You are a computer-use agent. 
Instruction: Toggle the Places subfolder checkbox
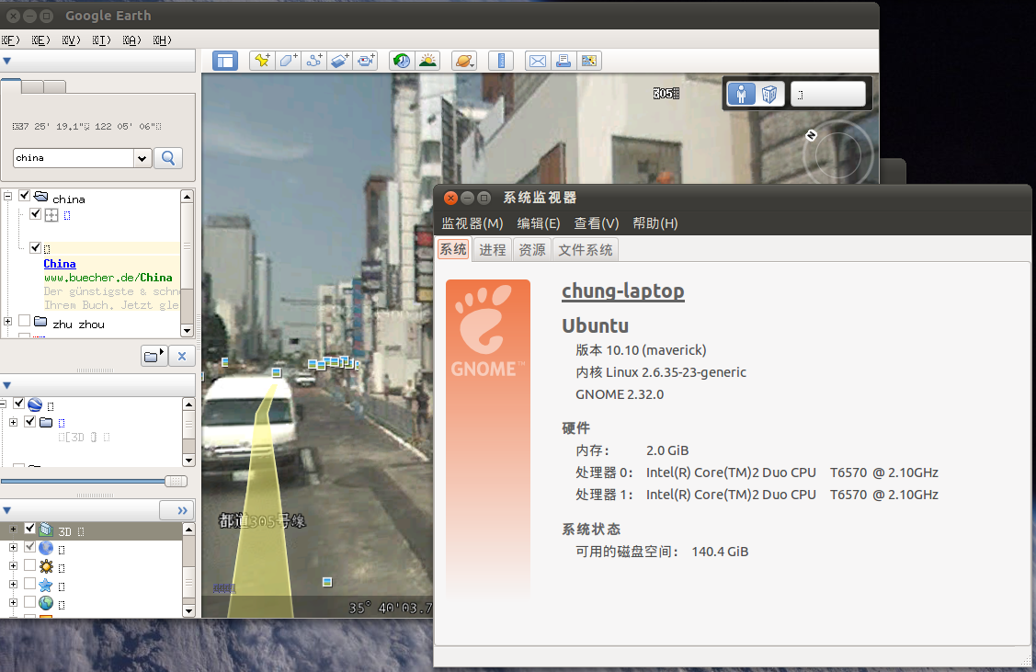(29, 422)
